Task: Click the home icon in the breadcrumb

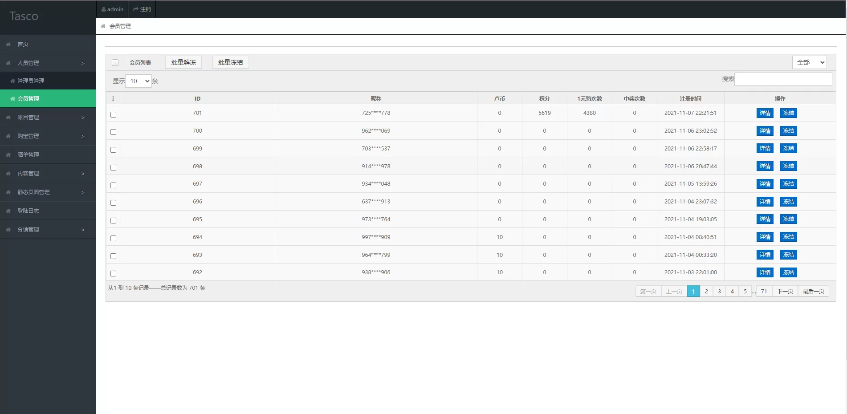Action: coord(103,26)
